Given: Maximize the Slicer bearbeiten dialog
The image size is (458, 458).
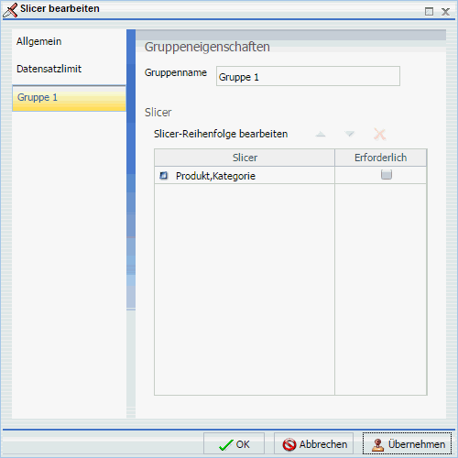Looking at the screenshot, I should (x=429, y=12).
